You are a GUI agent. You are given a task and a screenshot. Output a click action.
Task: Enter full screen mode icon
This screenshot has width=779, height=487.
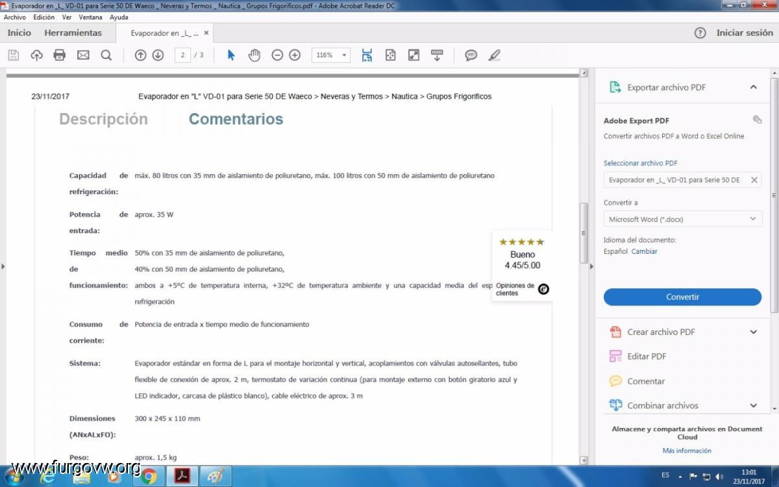[x=414, y=55]
